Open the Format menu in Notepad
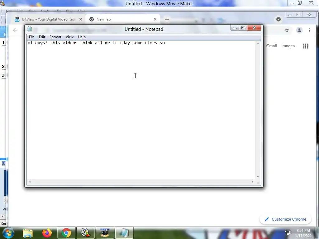The height and width of the screenshot is (239, 319). (x=55, y=37)
